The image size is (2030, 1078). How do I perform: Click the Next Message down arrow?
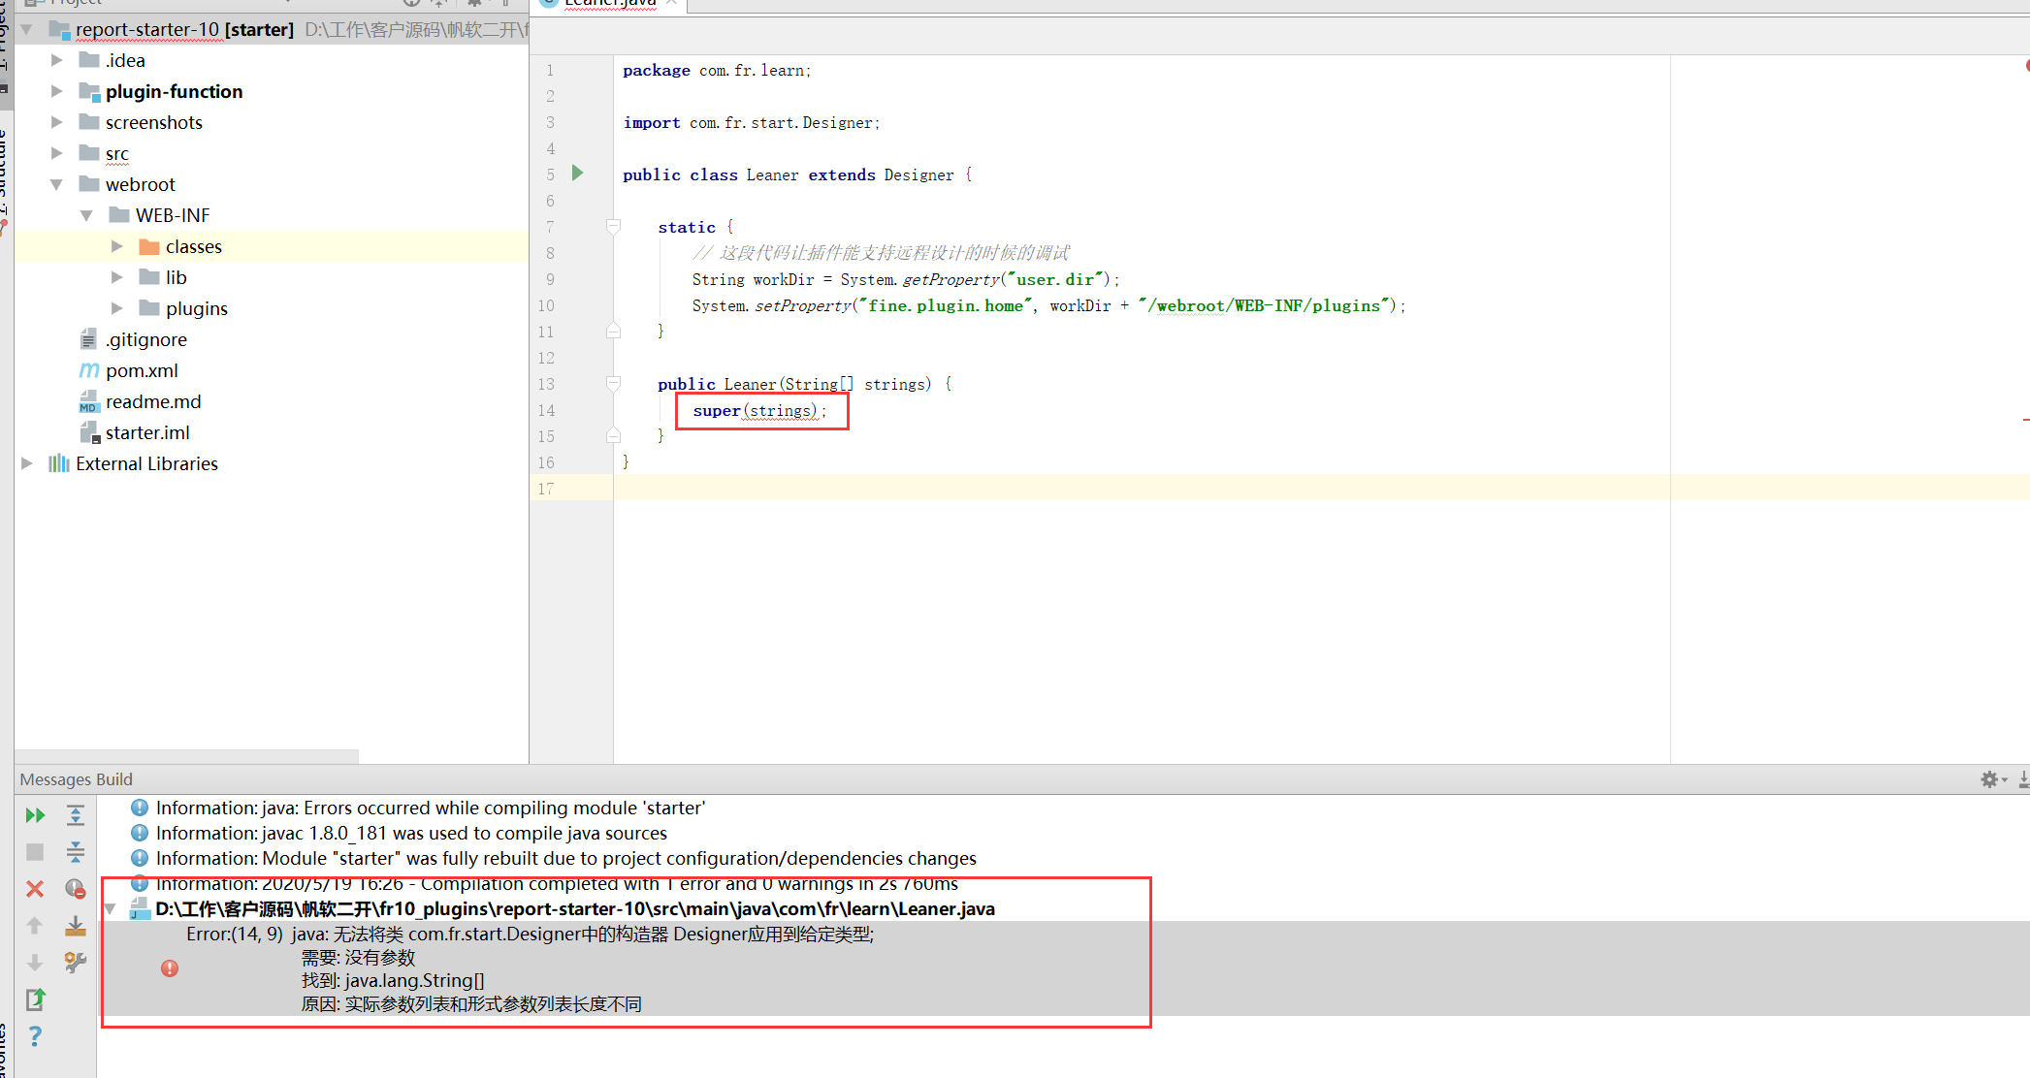(x=35, y=963)
